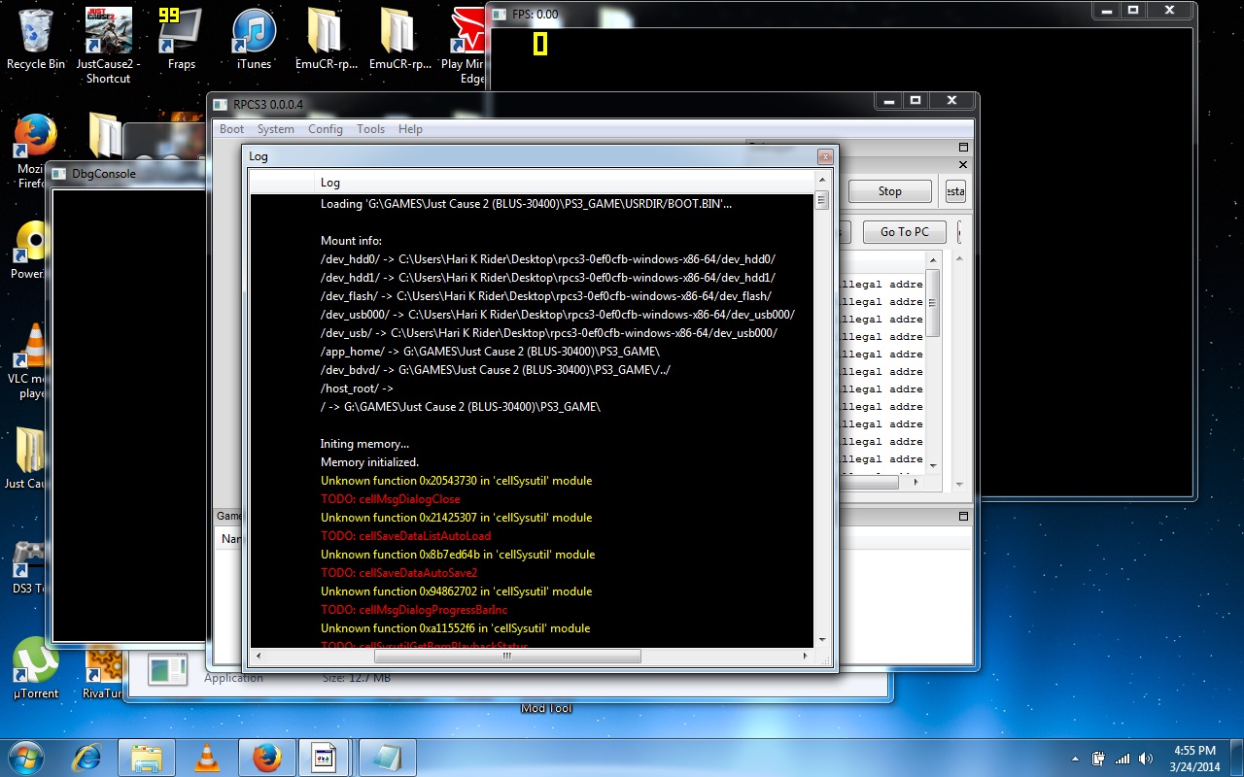Click the Go To PC button
This screenshot has height=777, width=1244.
coord(904,232)
